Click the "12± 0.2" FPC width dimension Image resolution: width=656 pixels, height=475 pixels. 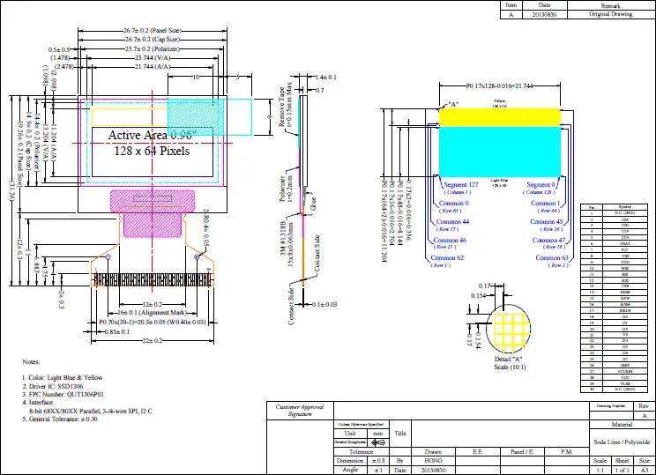point(153,304)
